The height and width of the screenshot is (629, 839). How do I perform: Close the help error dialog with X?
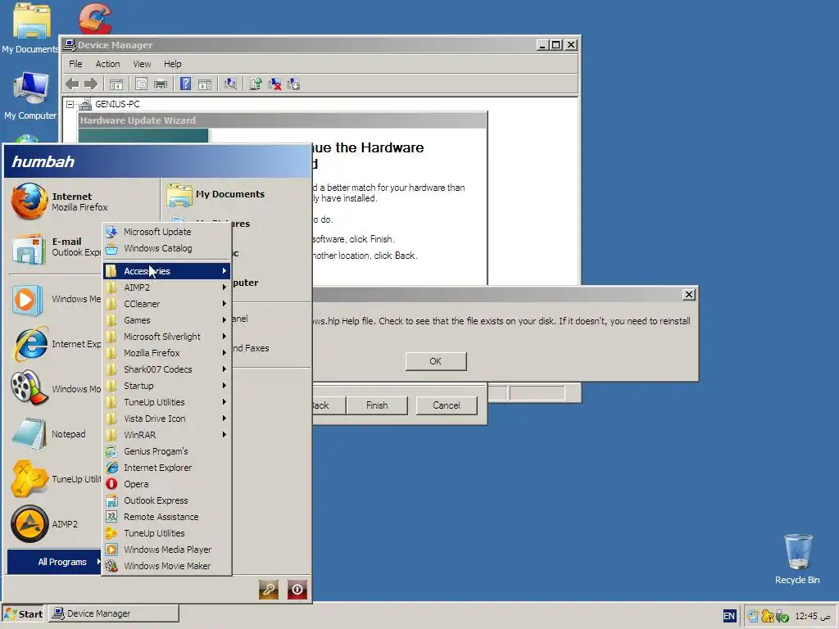pos(688,294)
